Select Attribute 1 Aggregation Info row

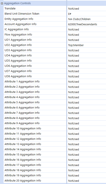click(x=55, y=82)
